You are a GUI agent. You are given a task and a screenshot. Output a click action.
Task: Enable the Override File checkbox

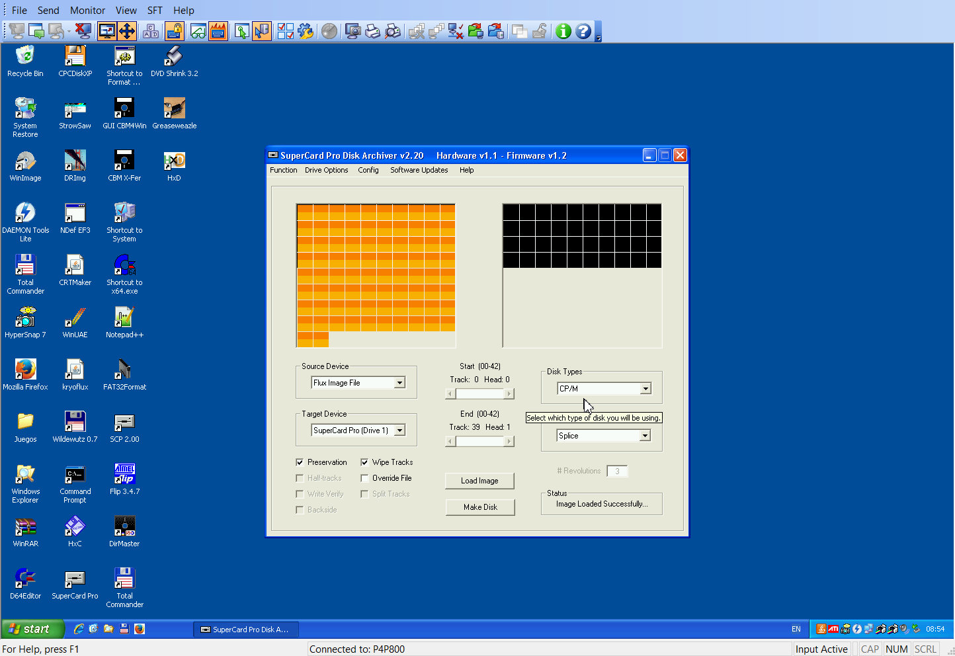coord(364,478)
